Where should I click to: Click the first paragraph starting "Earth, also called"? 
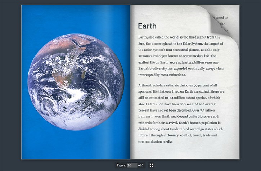[180, 56]
